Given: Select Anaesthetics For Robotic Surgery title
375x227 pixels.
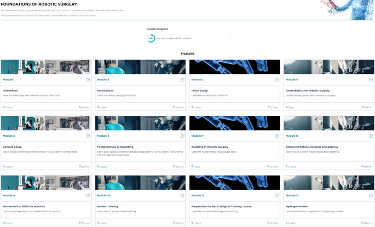Looking at the screenshot, I should pyautogui.click(x=308, y=91).
